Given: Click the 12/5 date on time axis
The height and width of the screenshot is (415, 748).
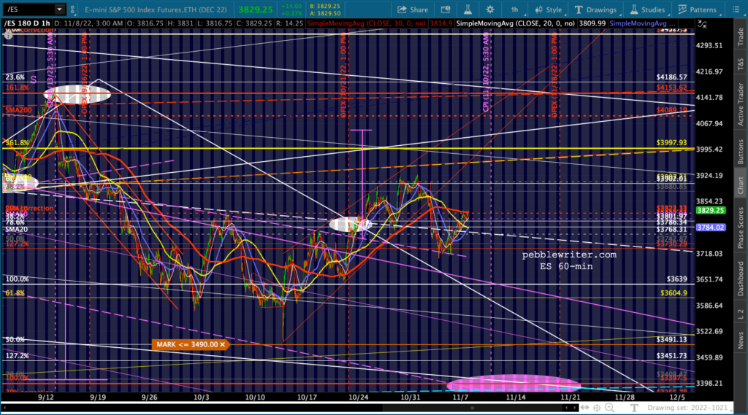Looking at the screenshot, I should pos(676,397).
